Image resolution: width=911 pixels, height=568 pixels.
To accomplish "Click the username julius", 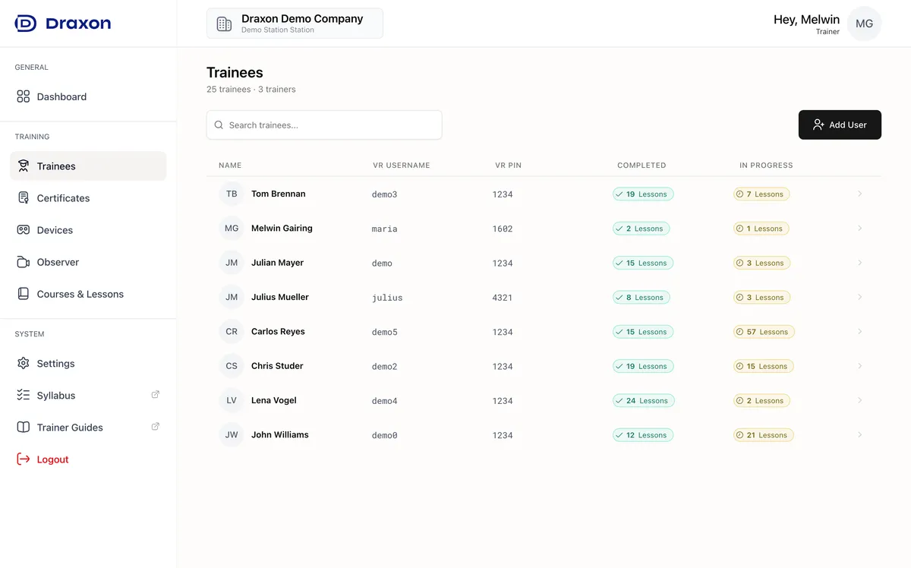I will 387,298.
